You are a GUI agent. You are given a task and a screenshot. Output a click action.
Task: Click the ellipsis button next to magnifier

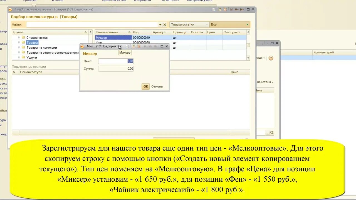[x=267, y=133]
